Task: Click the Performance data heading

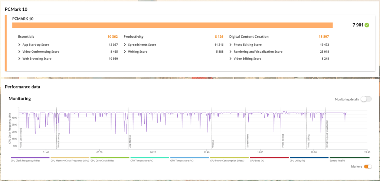Action: coord(23,87)
